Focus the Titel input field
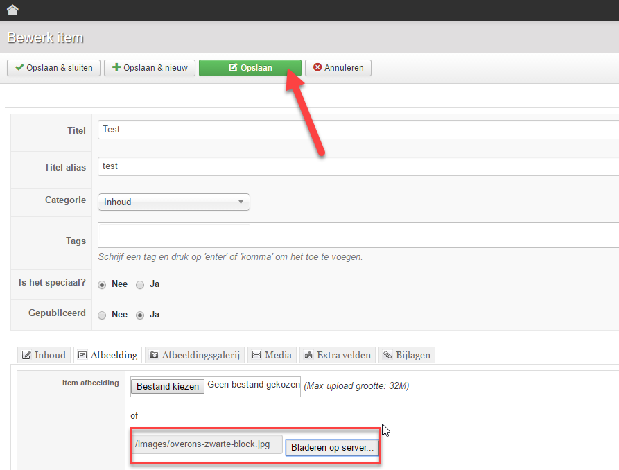The height and width of the screenshot is (470, 619). [358, 130]
